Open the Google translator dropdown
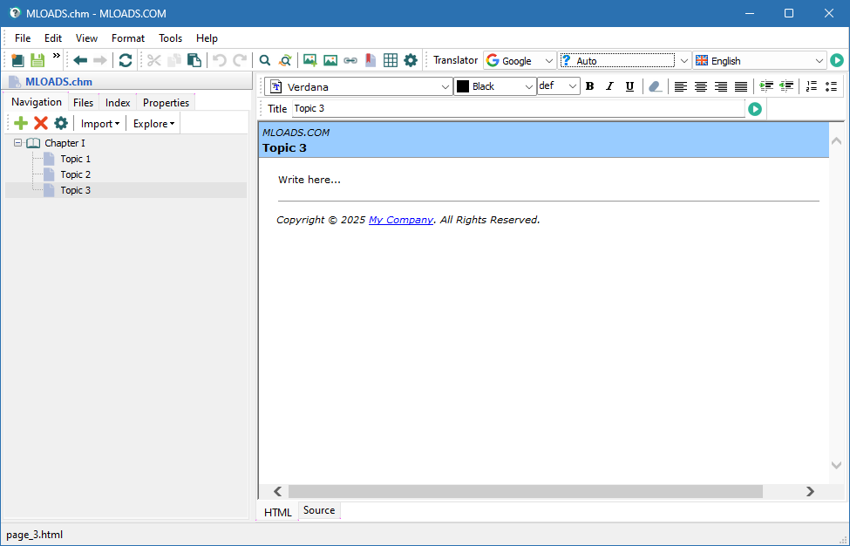The width and height of the screenshot is (850, 546). point(520,61)
